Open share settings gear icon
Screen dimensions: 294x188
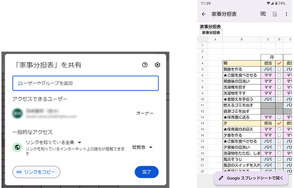click(x=157, y=65)
